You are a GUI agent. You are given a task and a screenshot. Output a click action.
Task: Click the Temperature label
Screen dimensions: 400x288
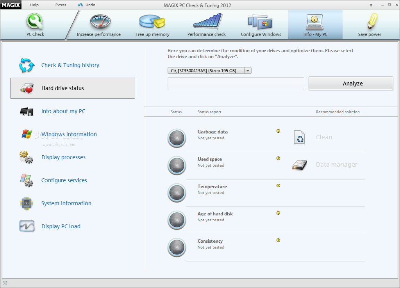(x=212, y=187)
